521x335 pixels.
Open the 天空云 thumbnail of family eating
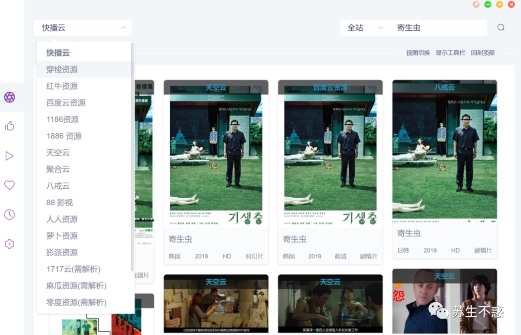click(x=330, y=304)
